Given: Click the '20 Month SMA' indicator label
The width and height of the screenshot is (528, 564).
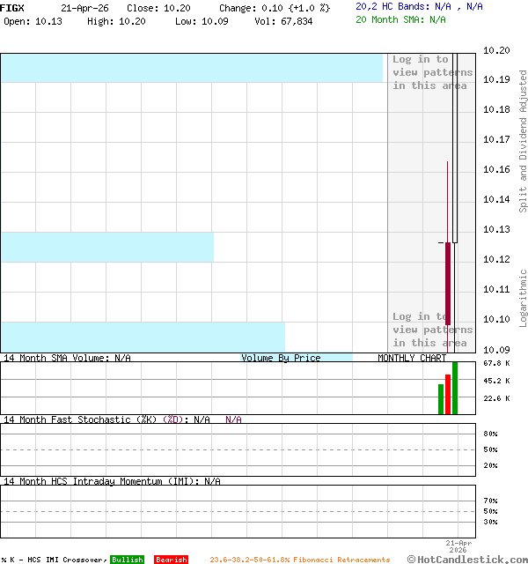Looking at the screenshot, I should (x=391, y=19).
